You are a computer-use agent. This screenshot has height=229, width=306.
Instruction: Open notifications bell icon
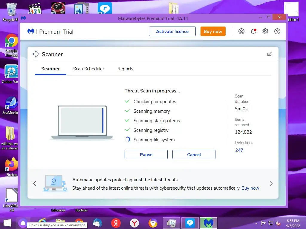point(253,31)
